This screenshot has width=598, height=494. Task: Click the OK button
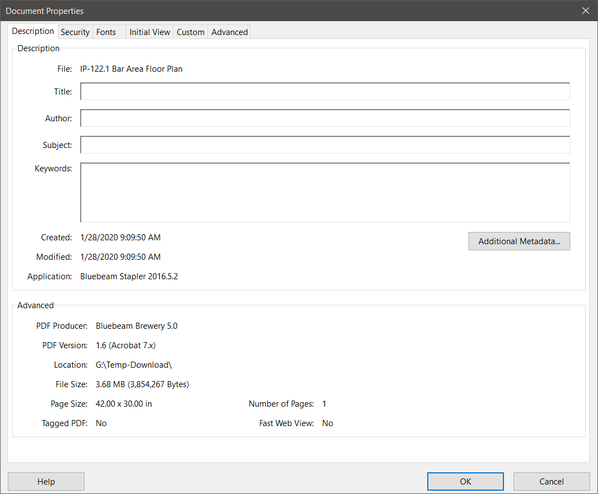pyautogui.click(x=465, y=481)
